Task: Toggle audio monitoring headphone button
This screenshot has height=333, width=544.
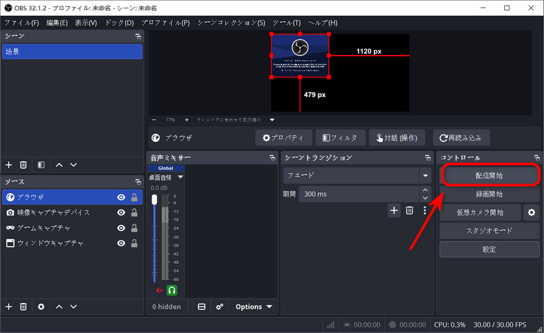Action: click(172, 290)
